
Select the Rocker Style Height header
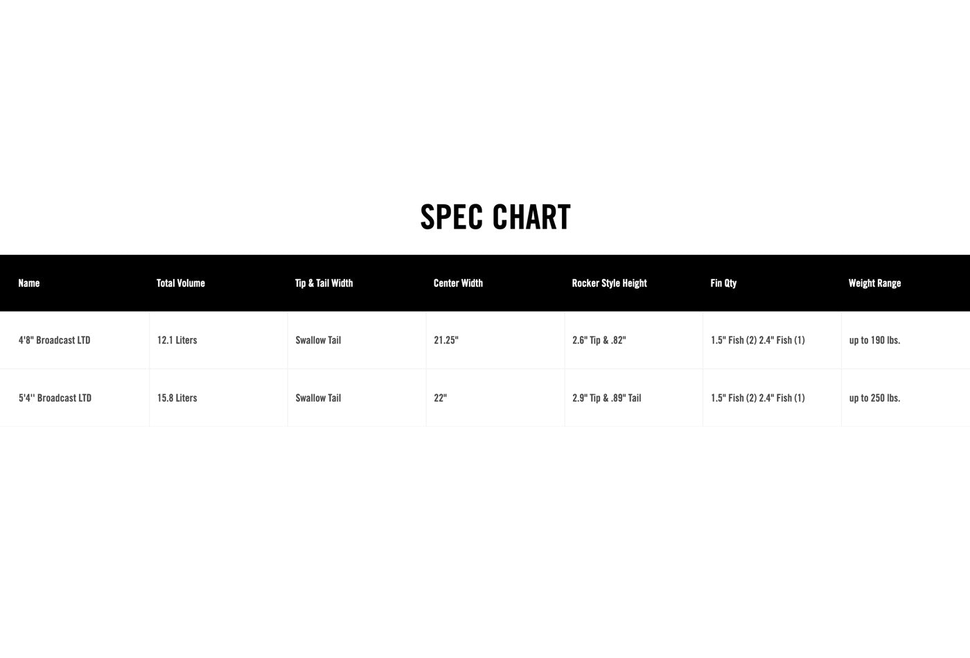coord(610,283)
